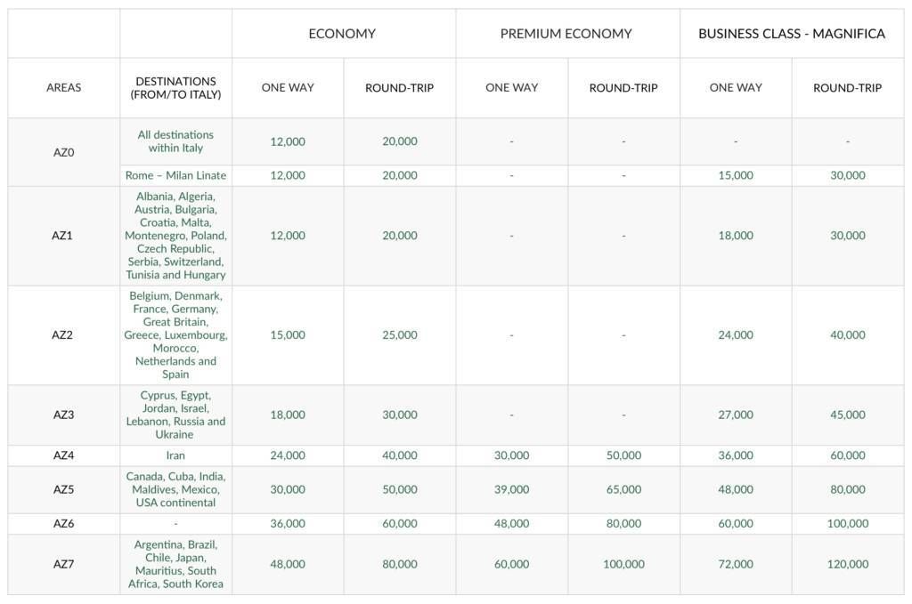This screenshot has height=604, width=912.
Task: Click 18,000 economy one way in AZ3 row
Action: (288, 415)
